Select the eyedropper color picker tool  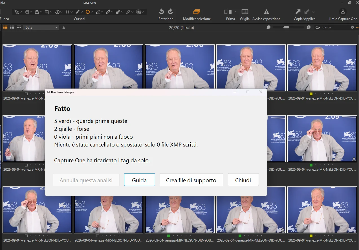[x=108, y=12]
